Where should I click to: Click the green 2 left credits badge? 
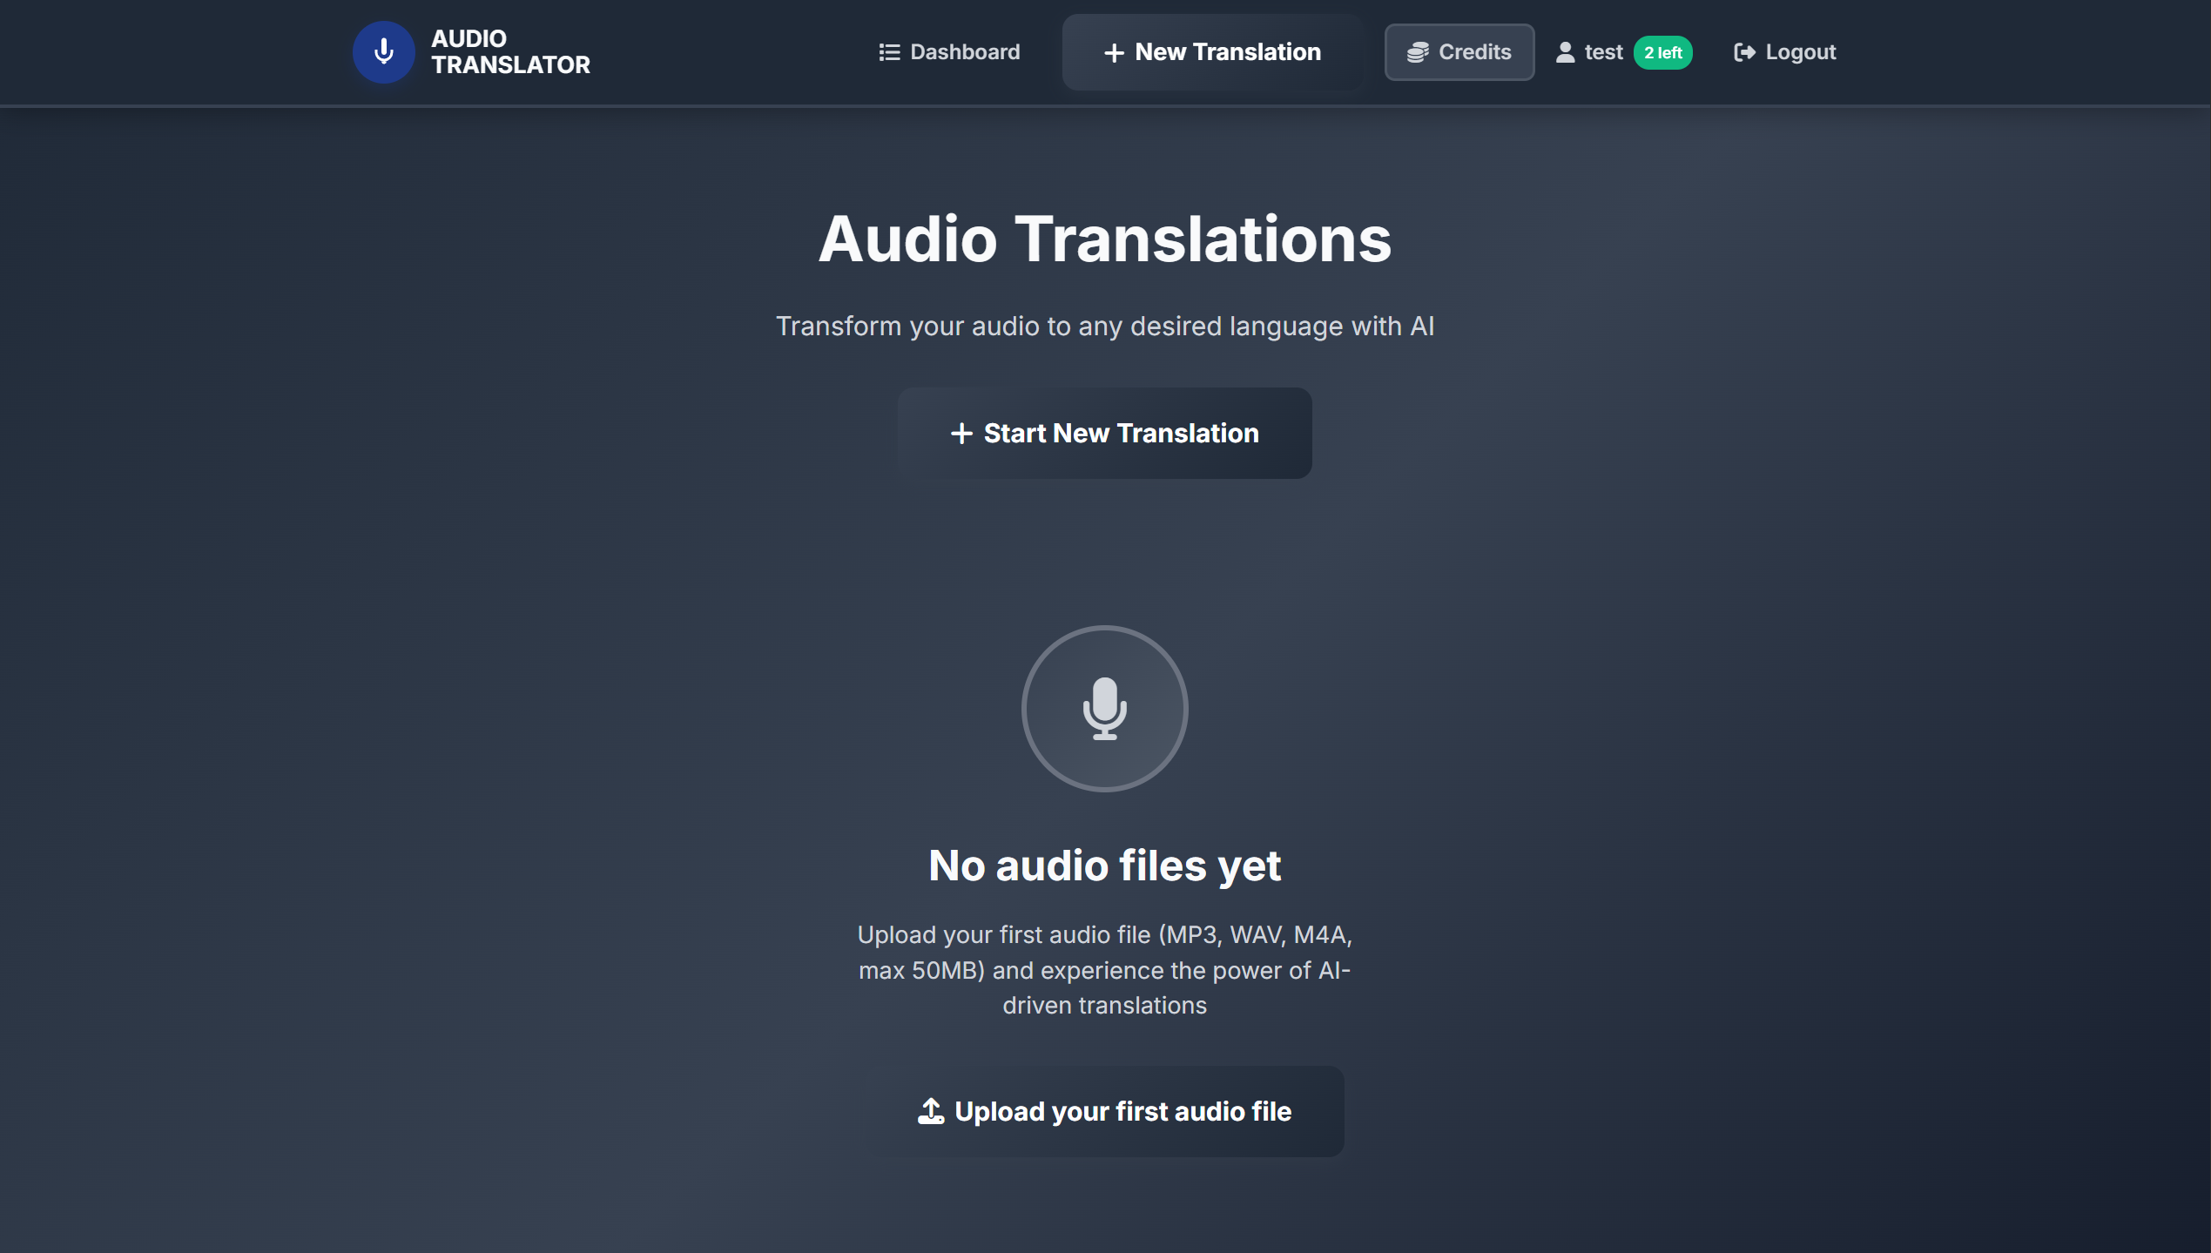click(1663, 52)
